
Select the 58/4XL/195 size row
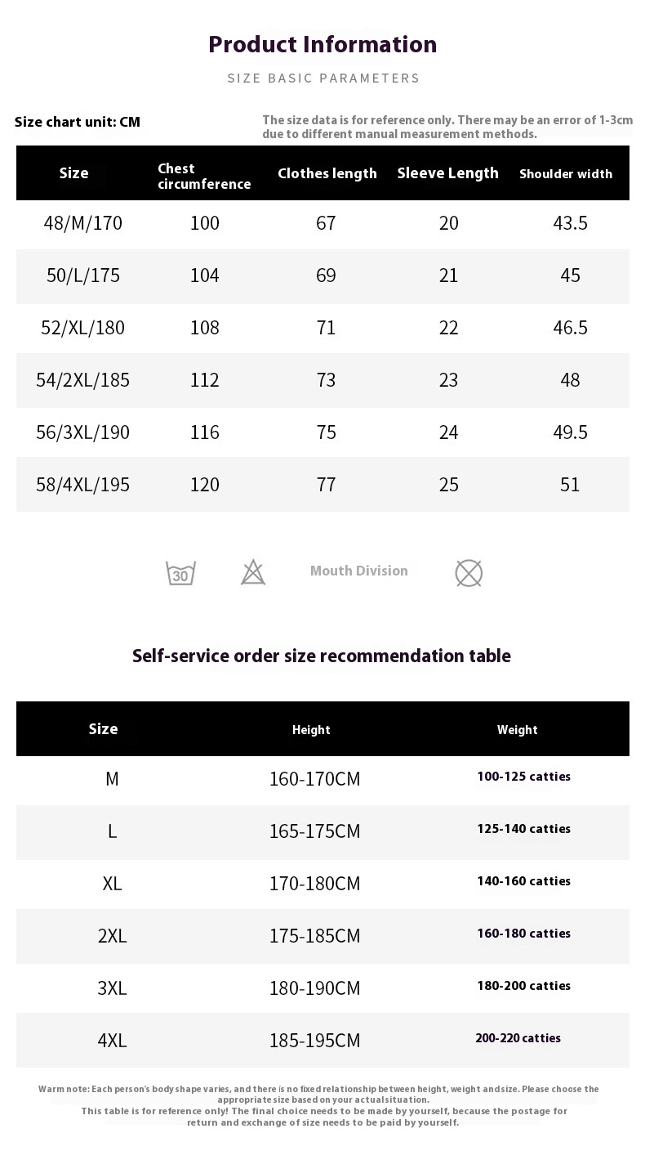[x=322, y=485]
